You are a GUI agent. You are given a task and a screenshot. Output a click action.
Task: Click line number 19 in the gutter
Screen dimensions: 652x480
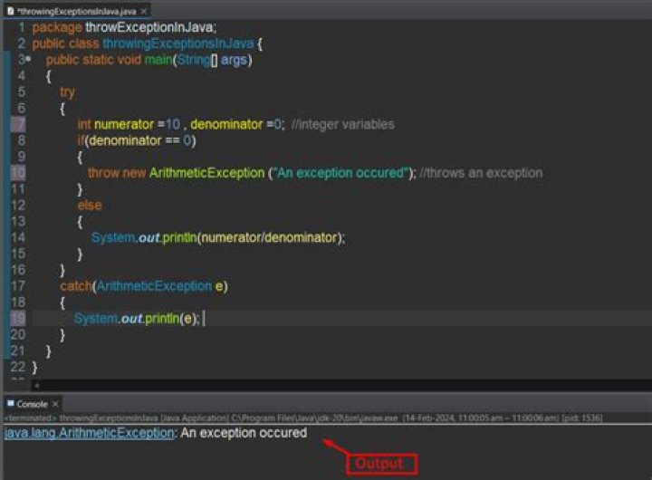(19, 318)
